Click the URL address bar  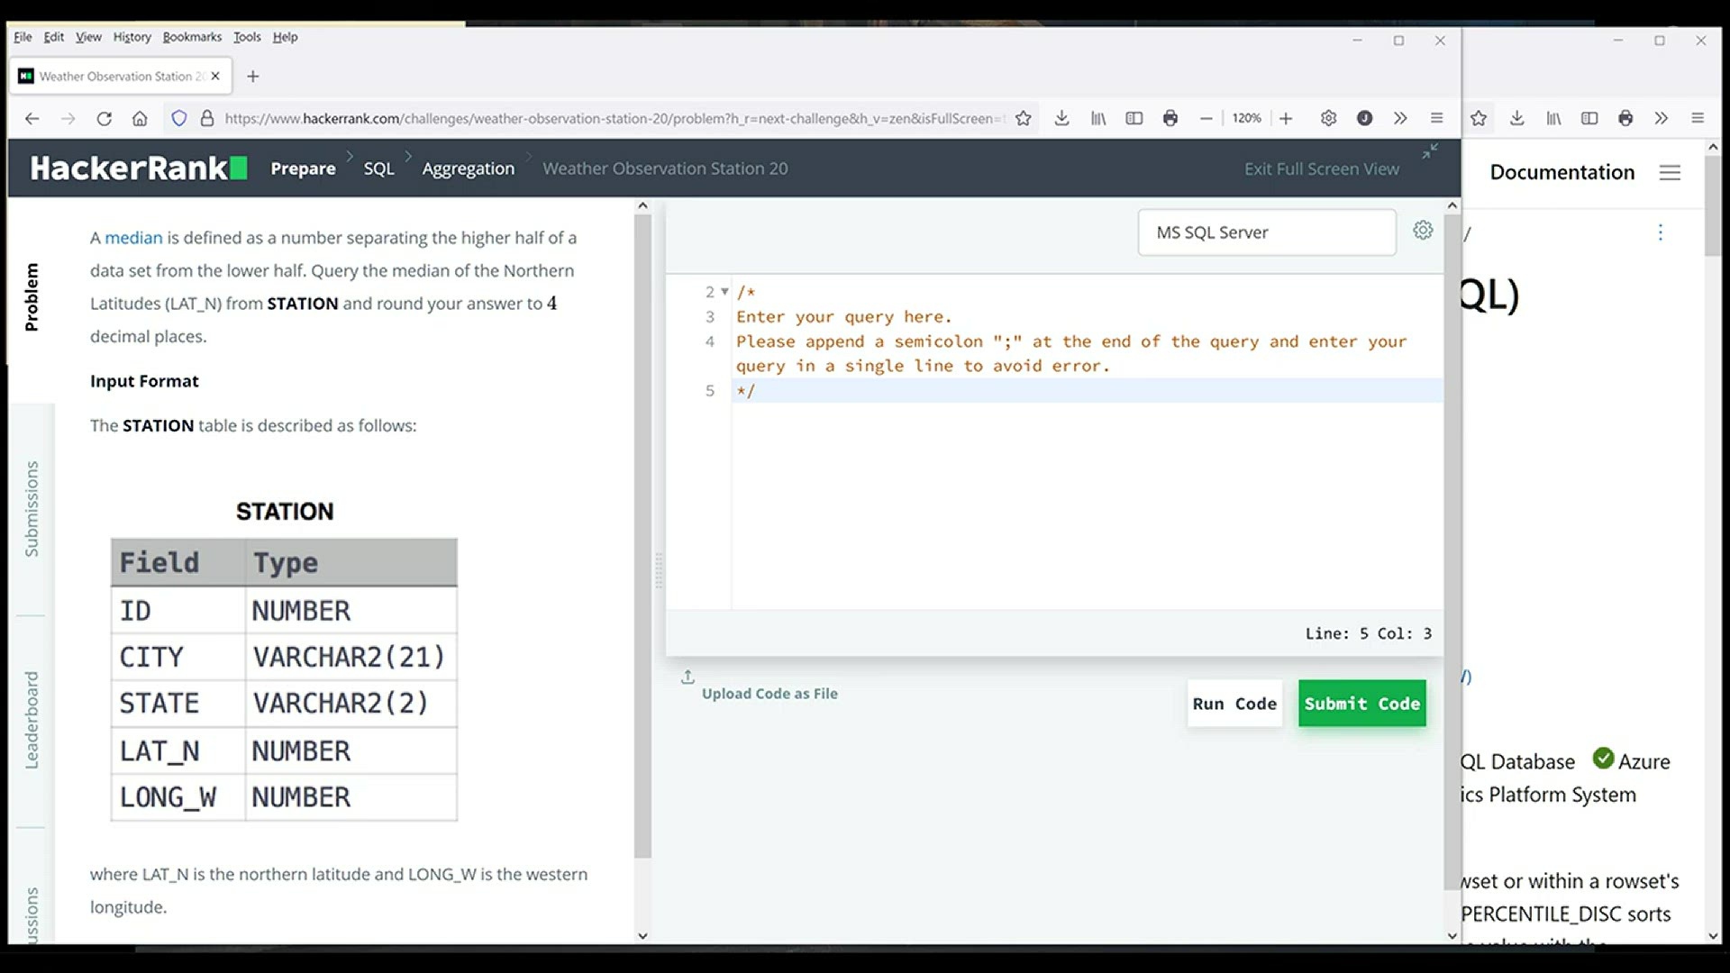(613, 118)
